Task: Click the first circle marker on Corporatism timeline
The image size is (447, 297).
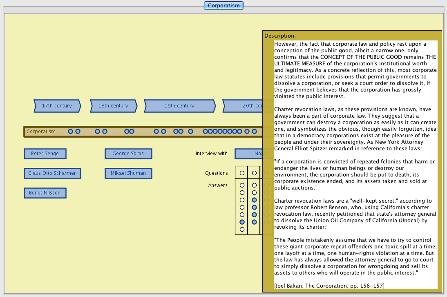Action: [70, 132]
